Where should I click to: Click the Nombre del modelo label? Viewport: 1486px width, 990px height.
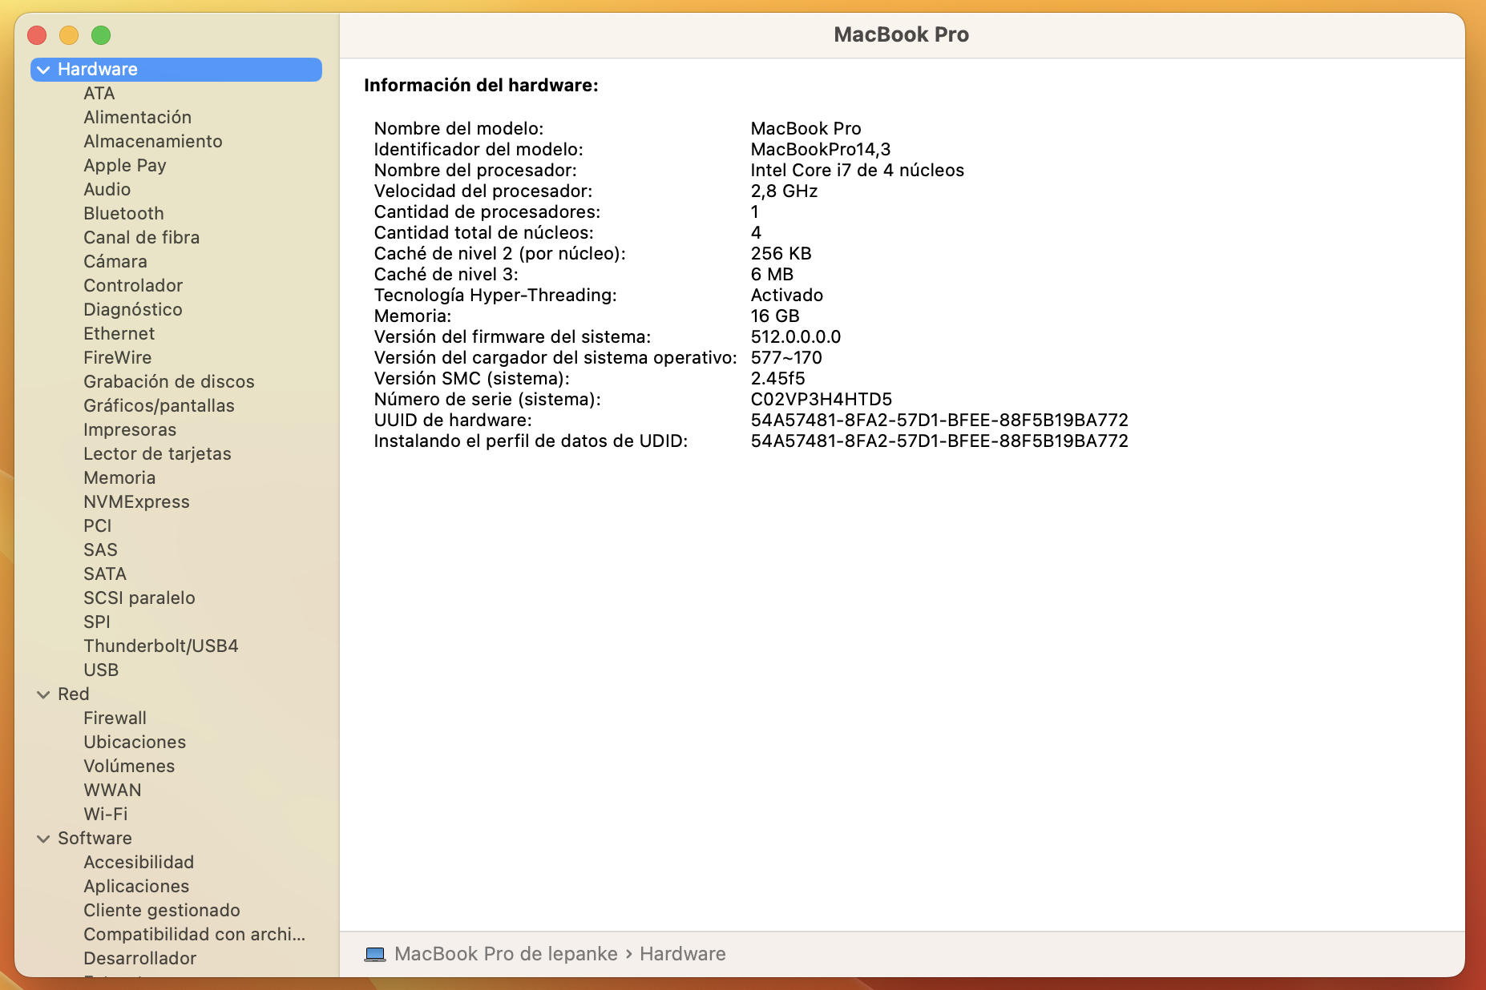[x=458, y=128]
